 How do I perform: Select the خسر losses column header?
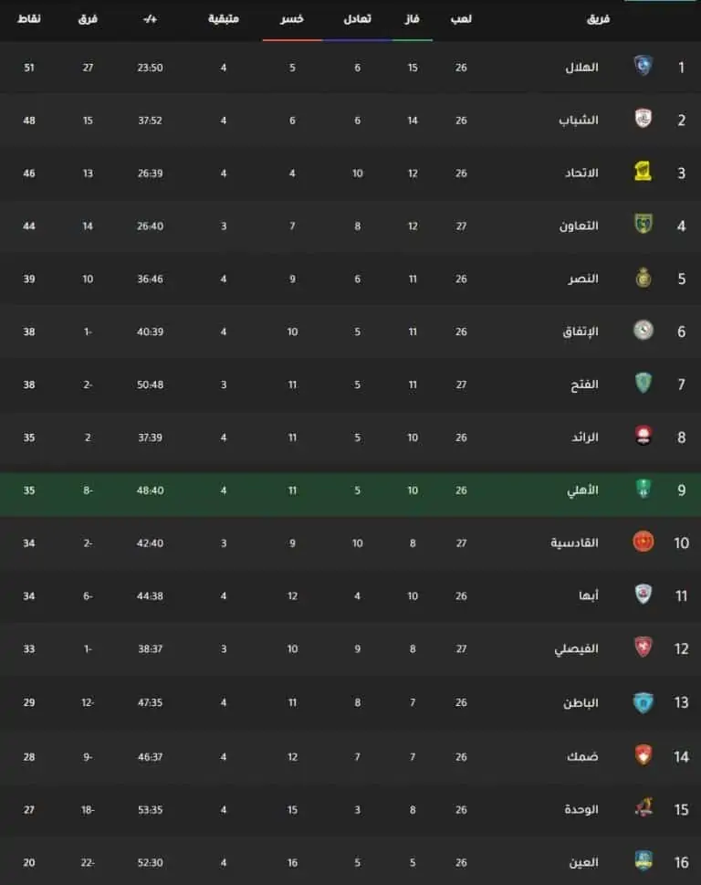pyautogui.click(x=292, y=19)
